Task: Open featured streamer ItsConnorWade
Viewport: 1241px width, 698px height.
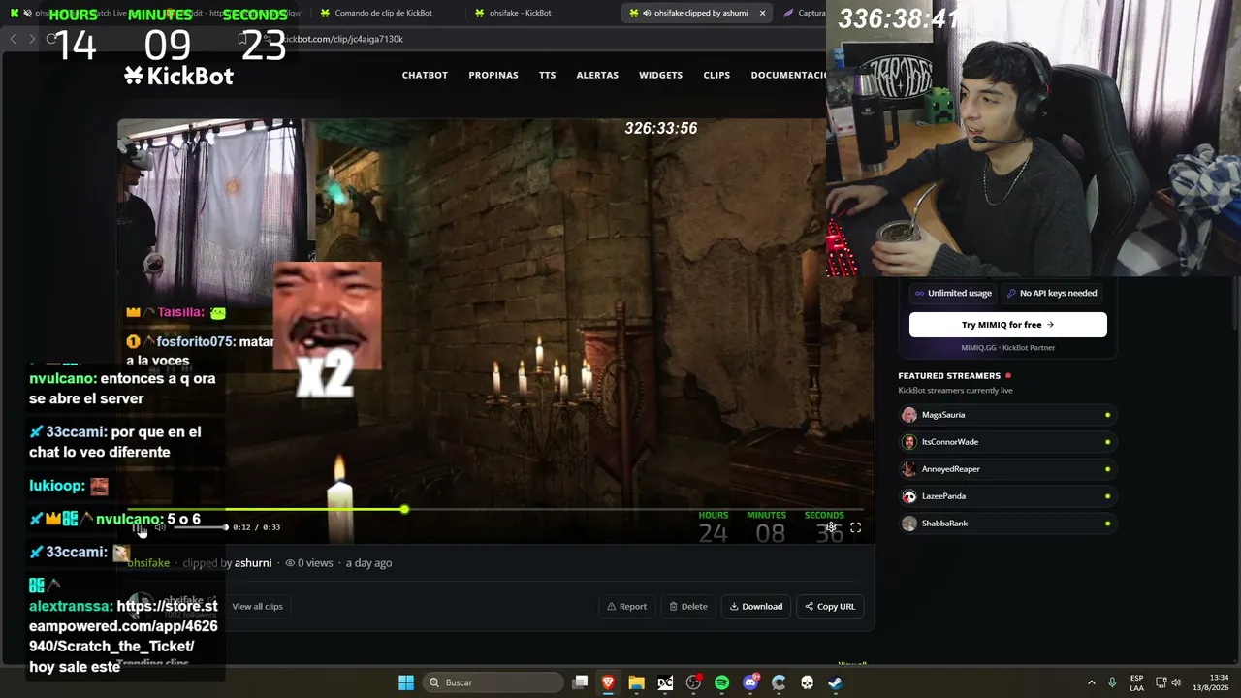Action: 1007,442
